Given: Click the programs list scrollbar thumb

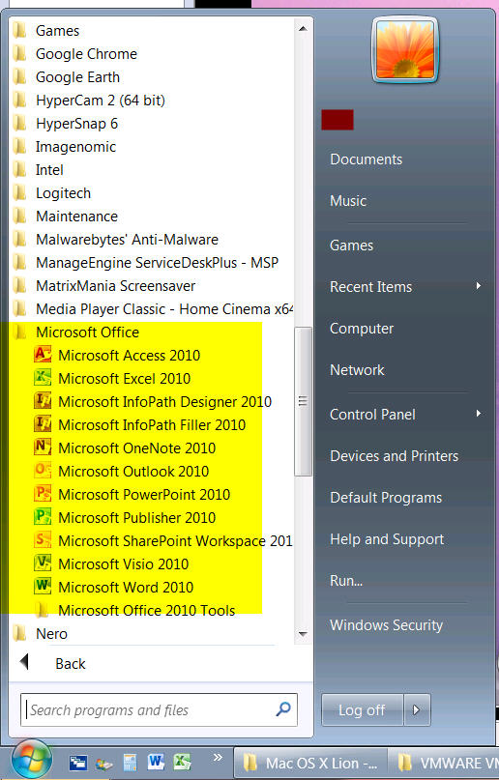Looking at the screenshot, I should (303, 401).
